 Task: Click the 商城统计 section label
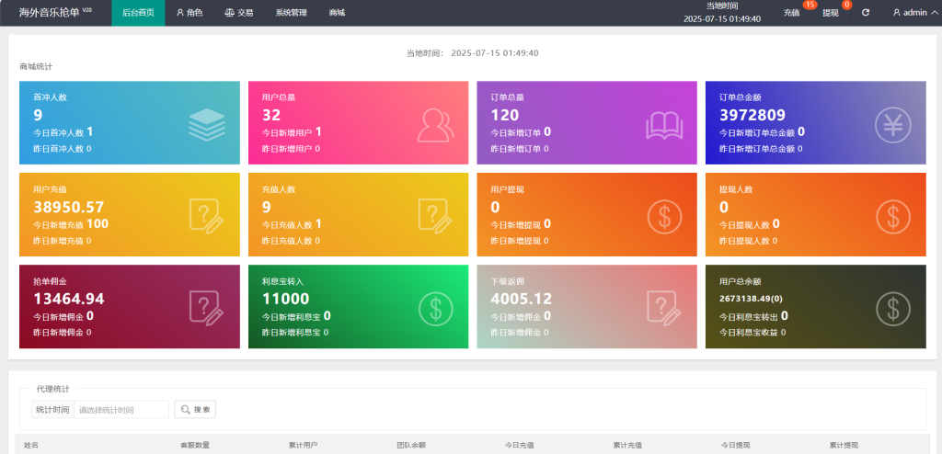click(x=36, y=67)
